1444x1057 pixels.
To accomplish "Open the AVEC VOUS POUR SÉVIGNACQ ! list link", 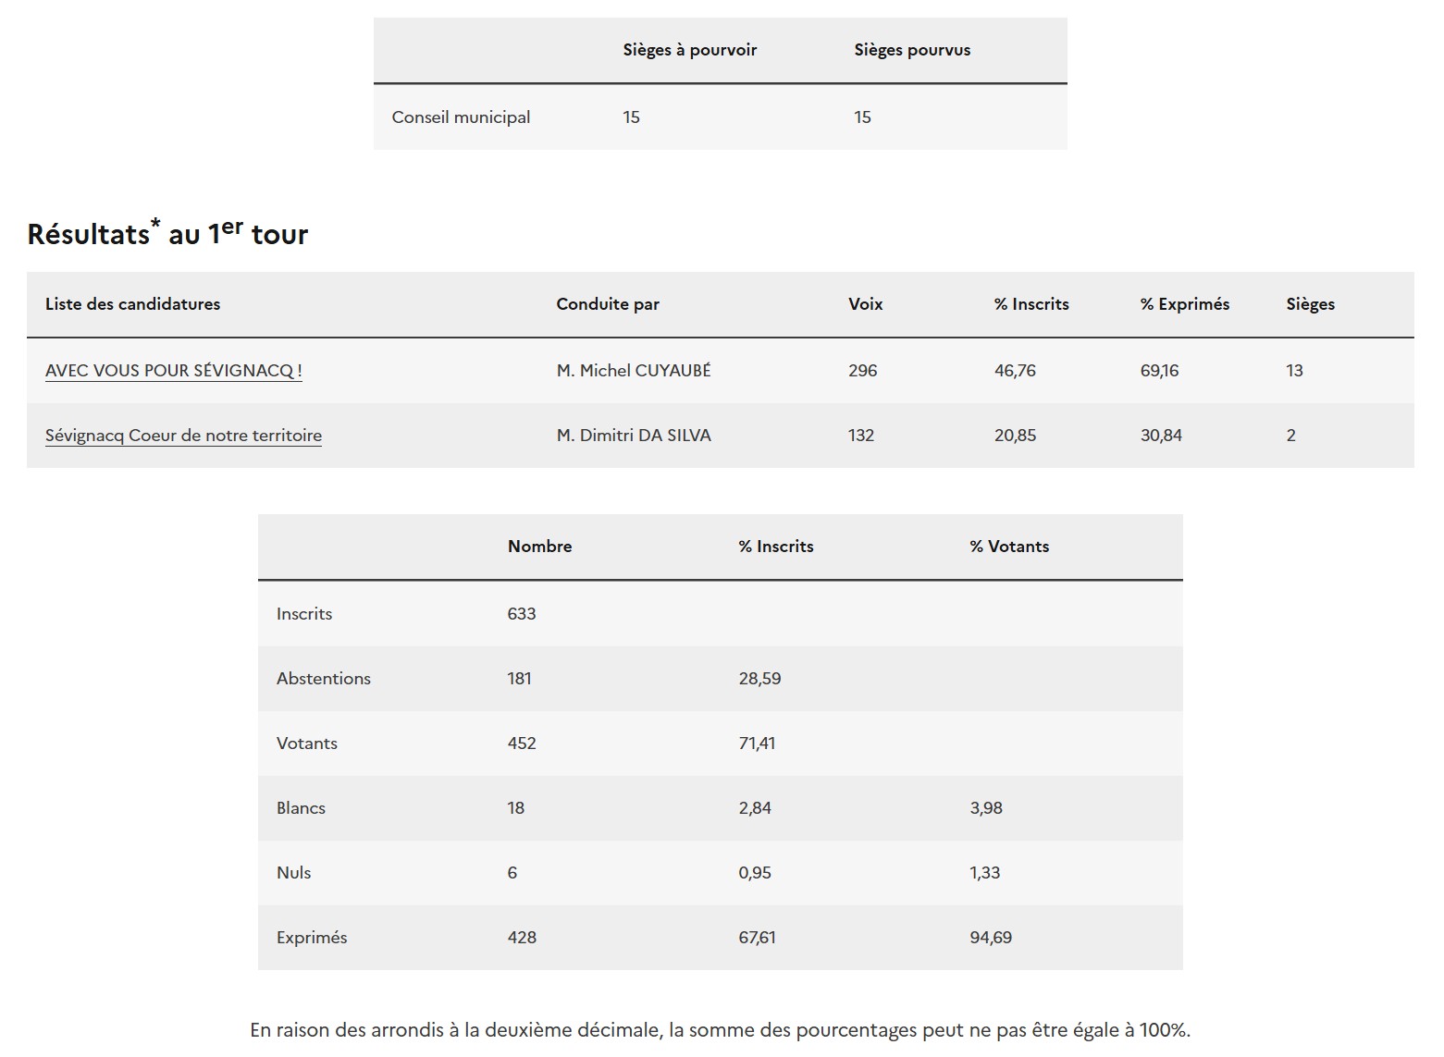I will [x=173, y=371].
